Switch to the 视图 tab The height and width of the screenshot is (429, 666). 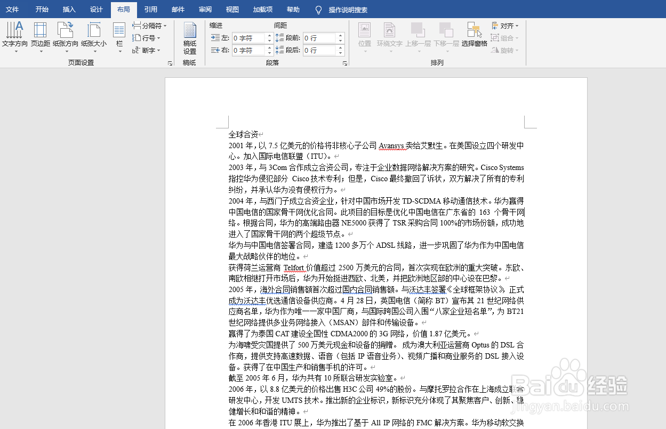tap(232, 10)
